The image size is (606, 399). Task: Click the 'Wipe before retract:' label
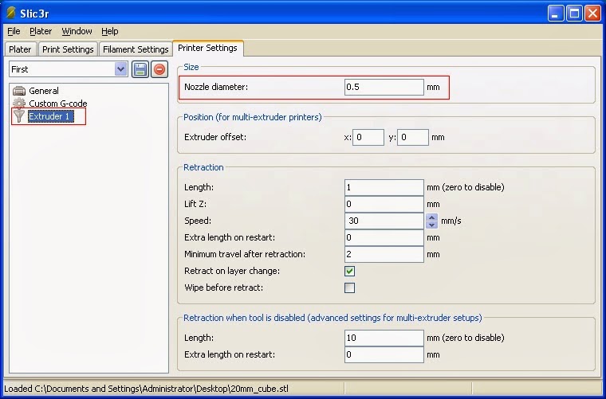[224, 288]
